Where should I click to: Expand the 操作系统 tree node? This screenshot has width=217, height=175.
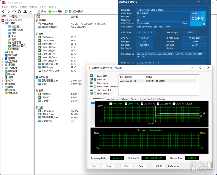(x=3, y=55)
